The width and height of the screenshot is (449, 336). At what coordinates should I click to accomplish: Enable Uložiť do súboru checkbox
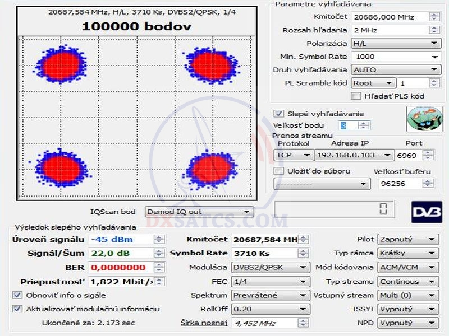(278, 171)
